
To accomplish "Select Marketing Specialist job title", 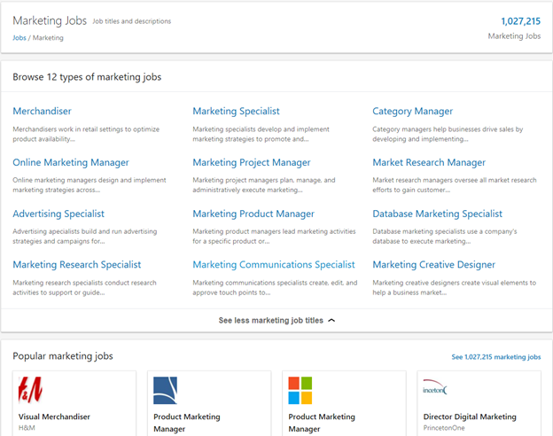I will [236, 111].
